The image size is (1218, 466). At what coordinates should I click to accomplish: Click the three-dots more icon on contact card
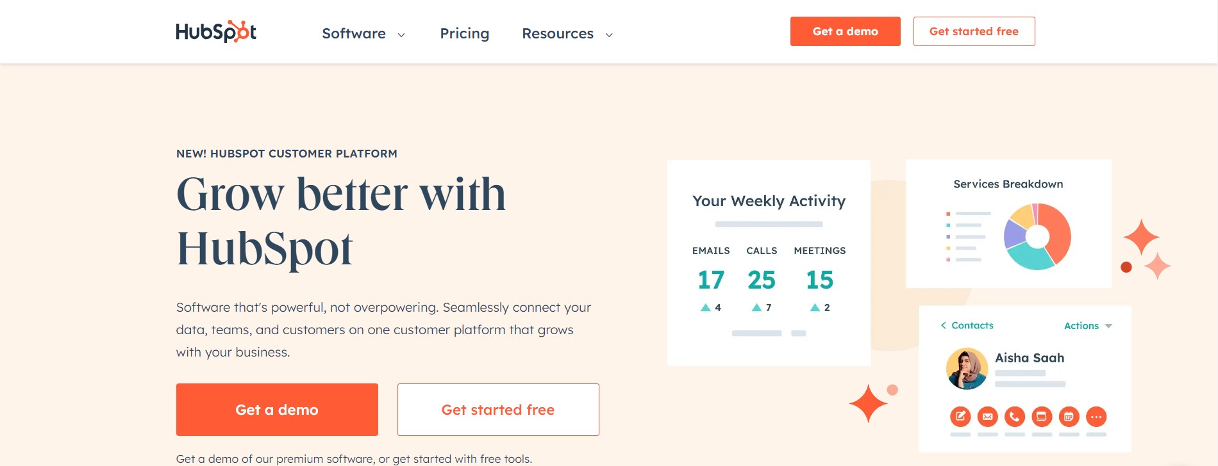(x=1096, y=417)
